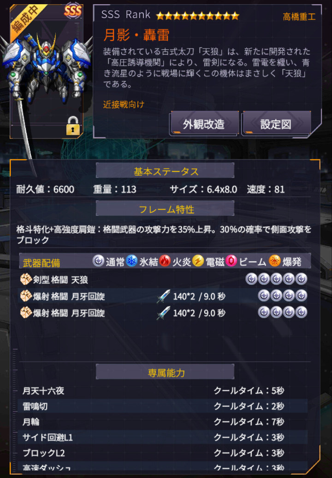
Task: Open the 設定図 design illustration
Action: point(276,124)
